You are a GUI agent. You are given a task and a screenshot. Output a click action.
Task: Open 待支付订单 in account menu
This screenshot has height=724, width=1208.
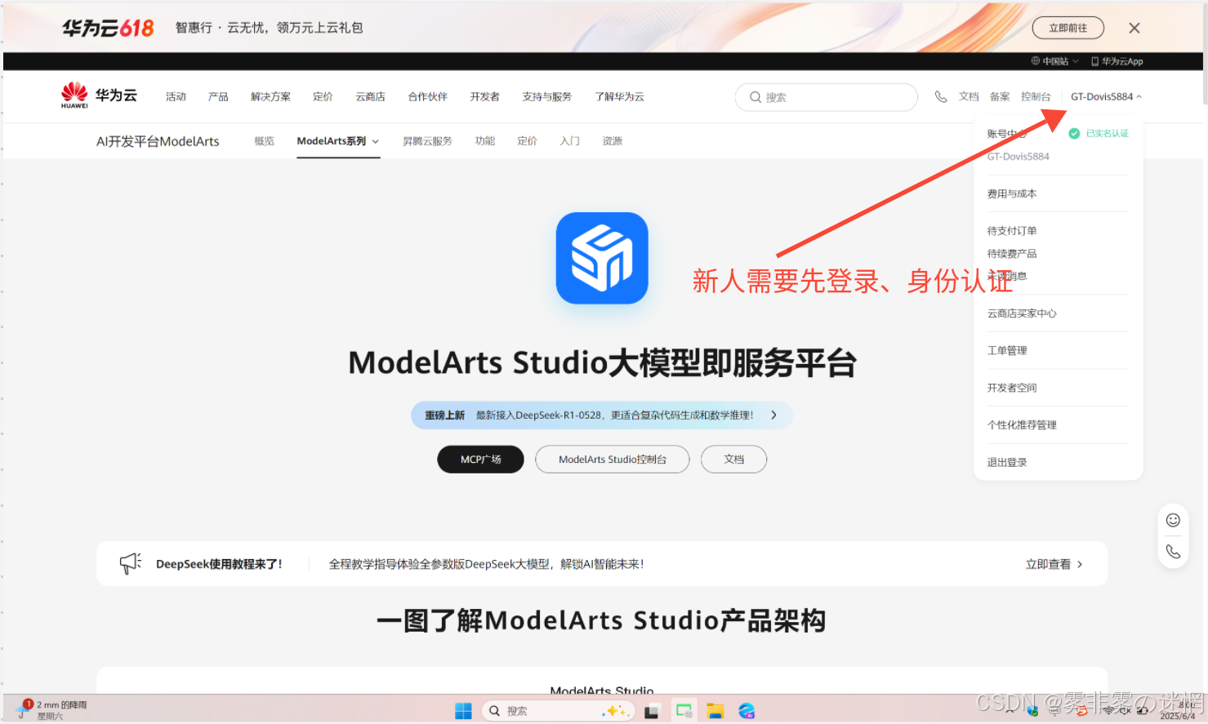[1011, 231]
